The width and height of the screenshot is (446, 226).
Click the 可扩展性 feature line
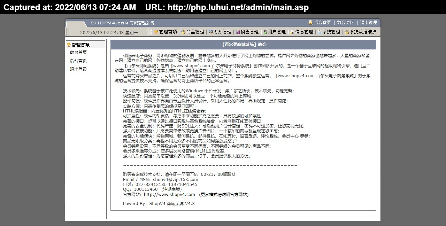[x=193, y=116]
